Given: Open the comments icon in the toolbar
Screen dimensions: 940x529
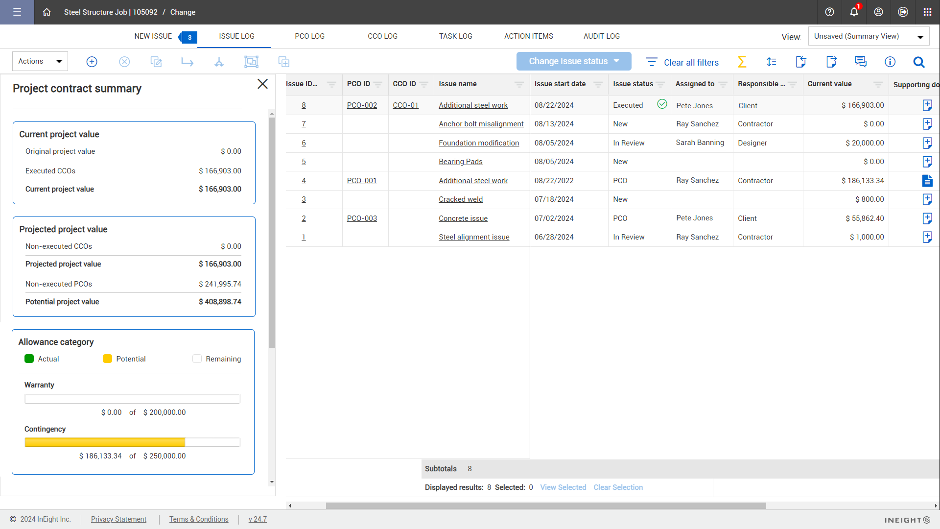Looking at the screenshot, I should (x=861, y=62).
